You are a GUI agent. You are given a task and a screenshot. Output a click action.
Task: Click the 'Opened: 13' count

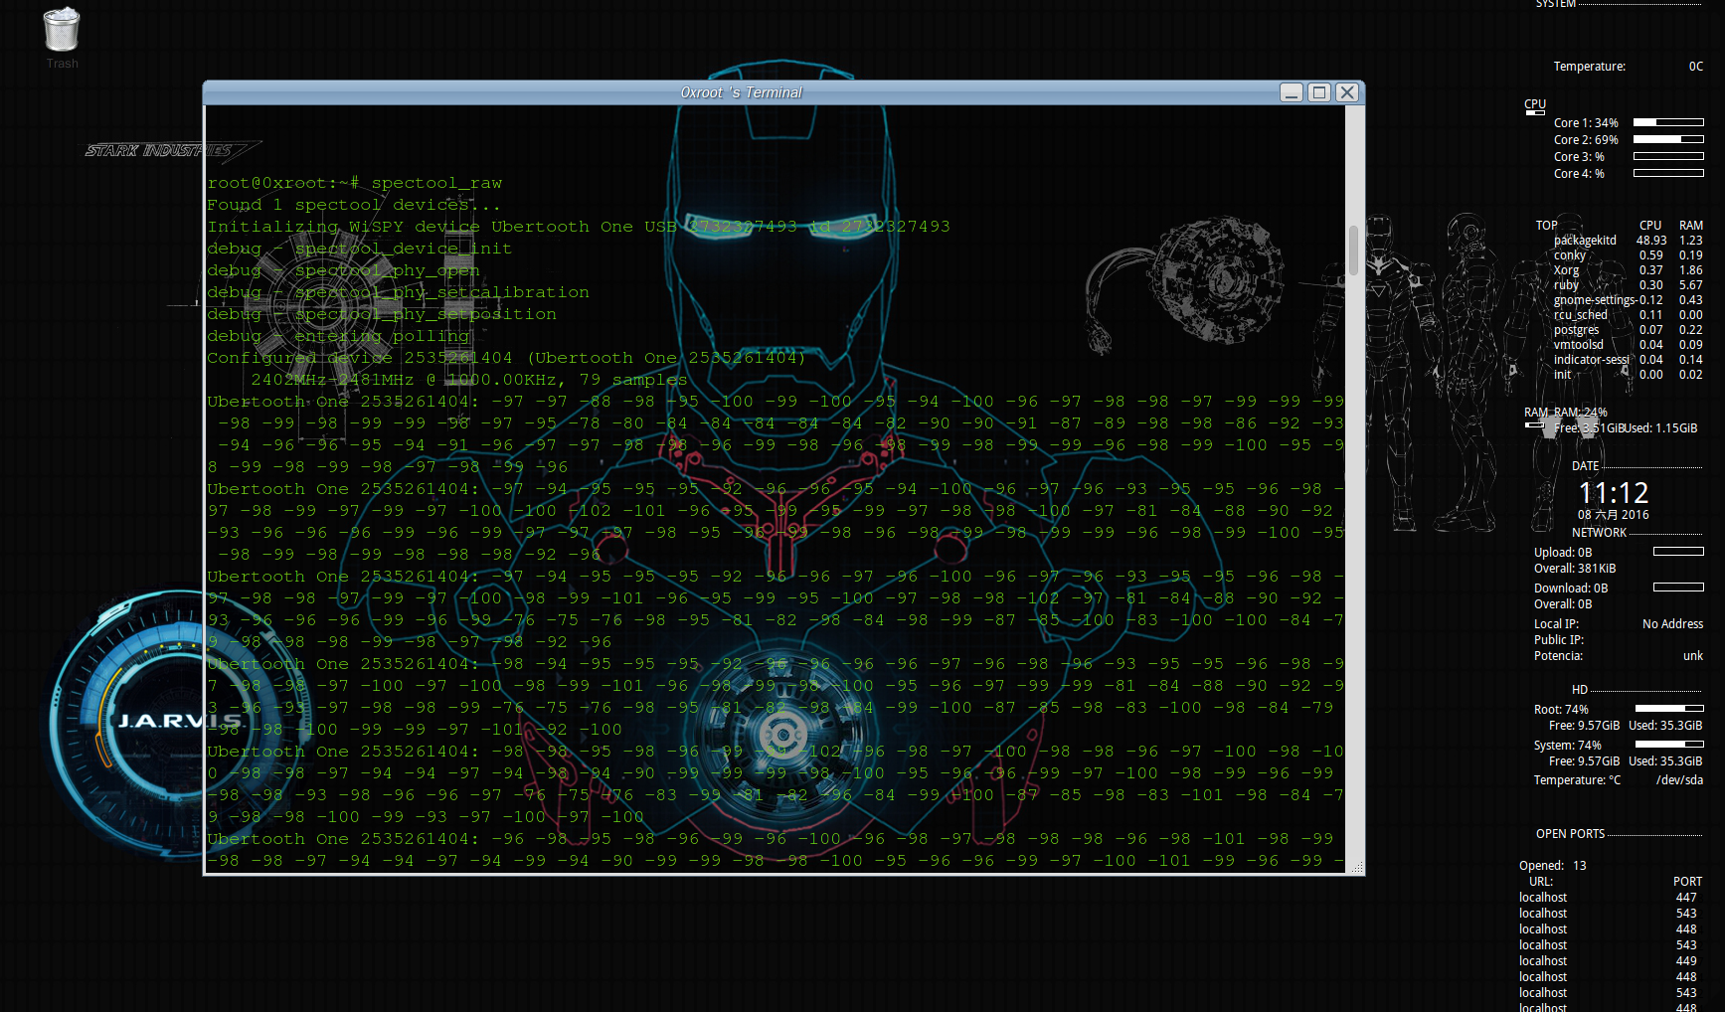[x=1553, y=866]
